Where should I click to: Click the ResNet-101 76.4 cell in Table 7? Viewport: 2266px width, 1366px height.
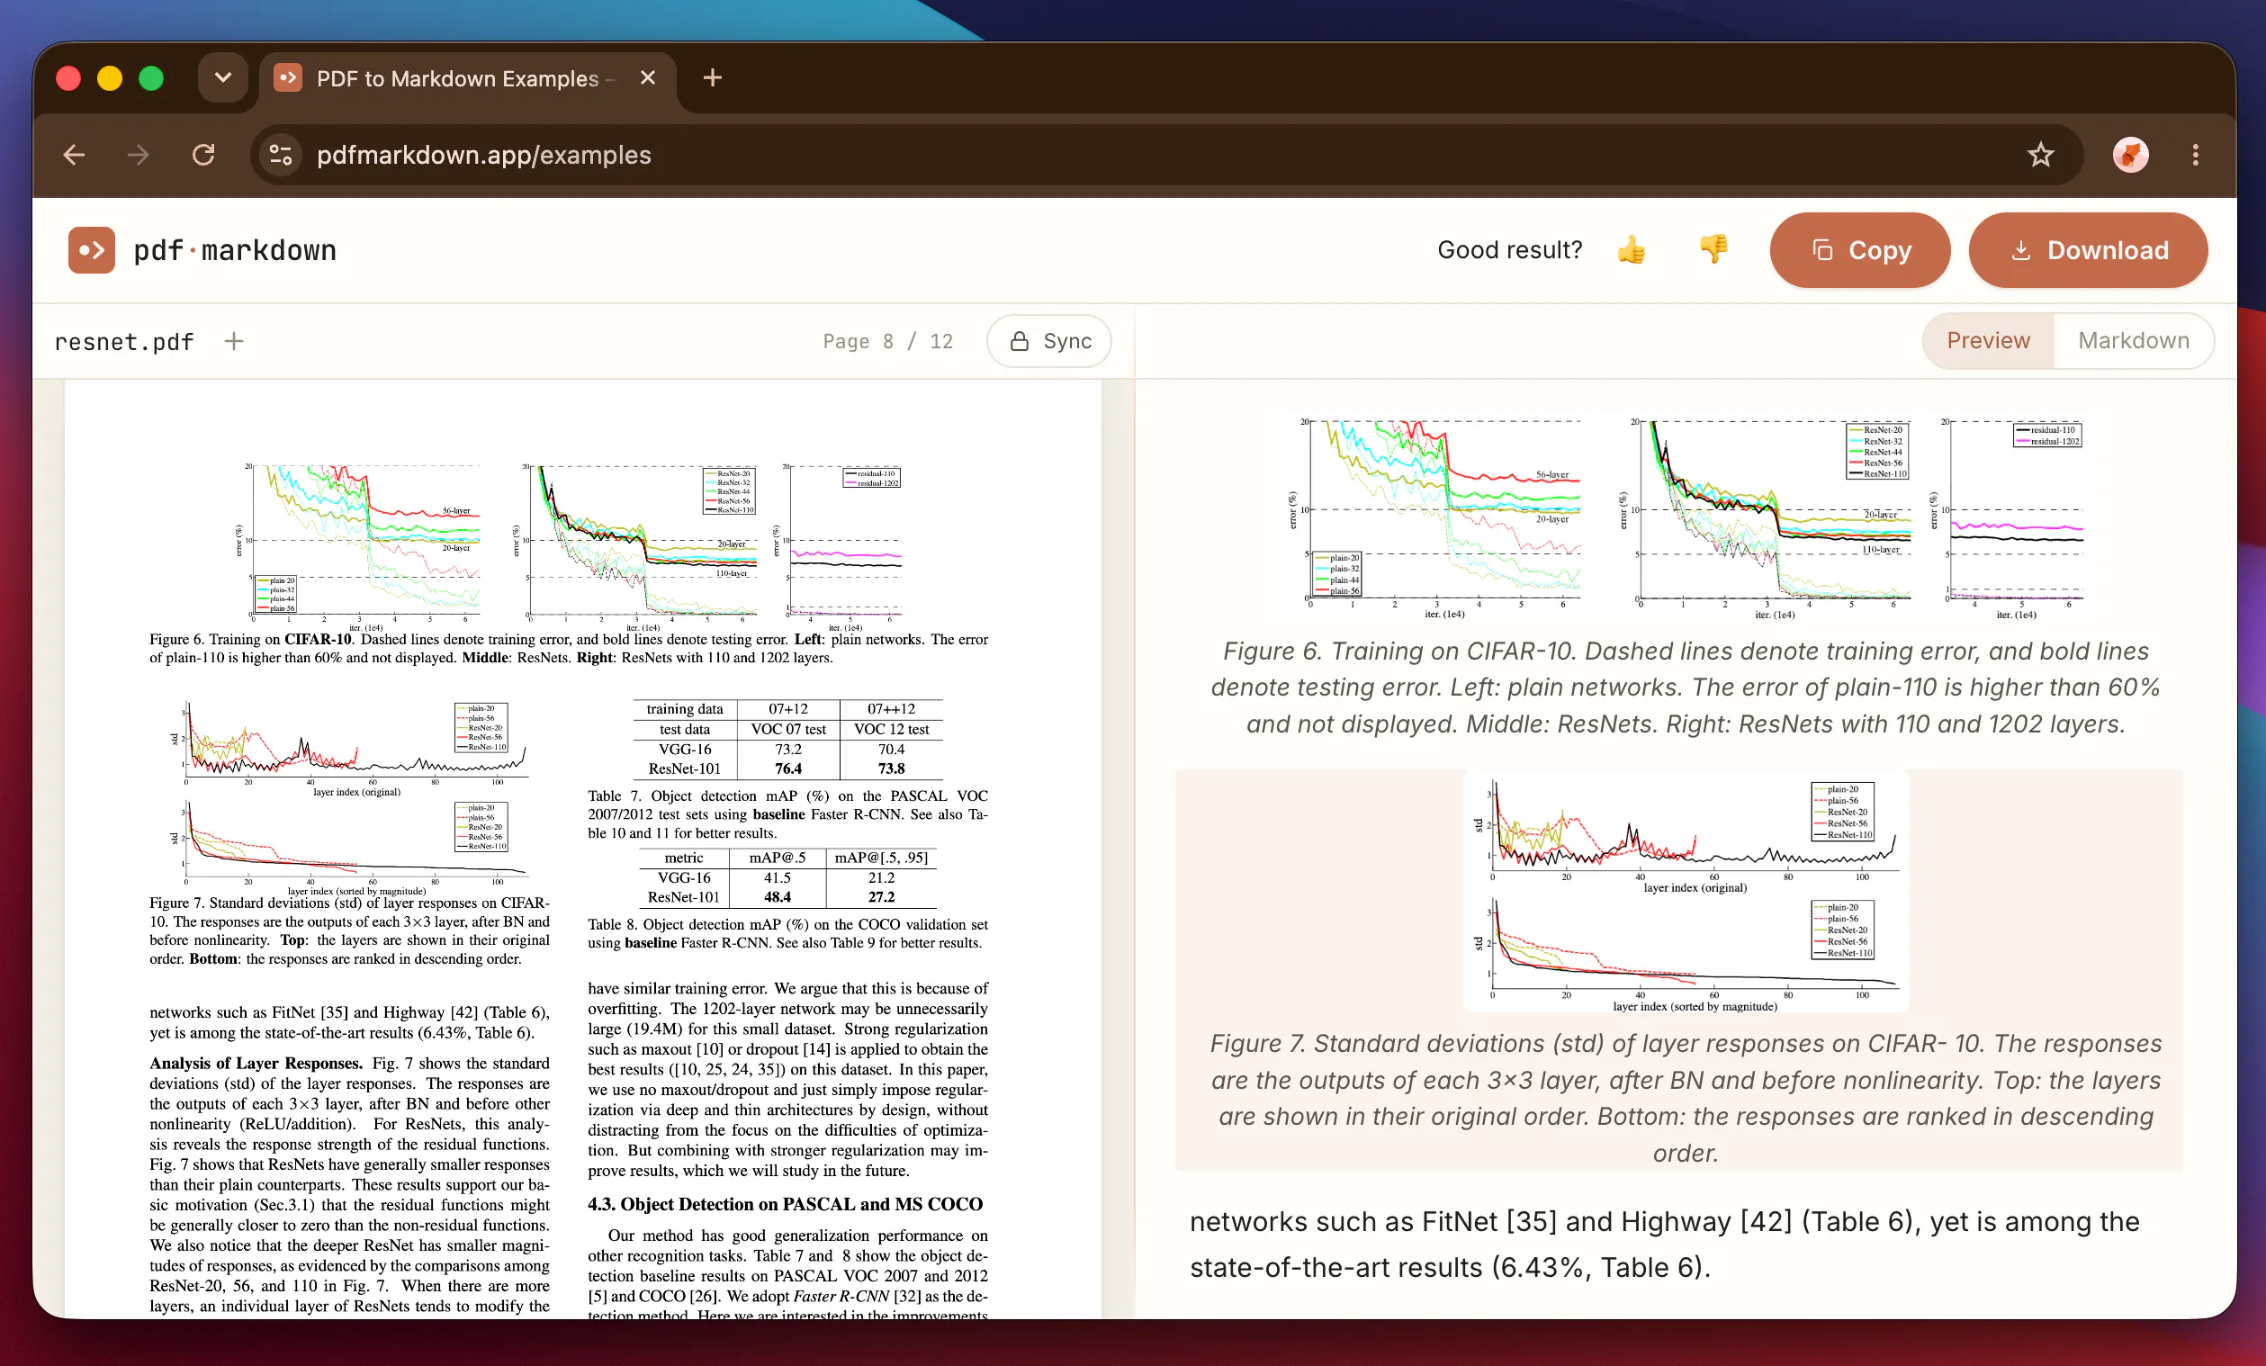tap(787, 769)
